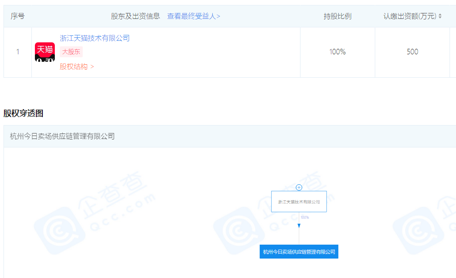Click the 100% label on chart connector
Viewport: 456px width, 278px height.
click(x=305, y=217)
